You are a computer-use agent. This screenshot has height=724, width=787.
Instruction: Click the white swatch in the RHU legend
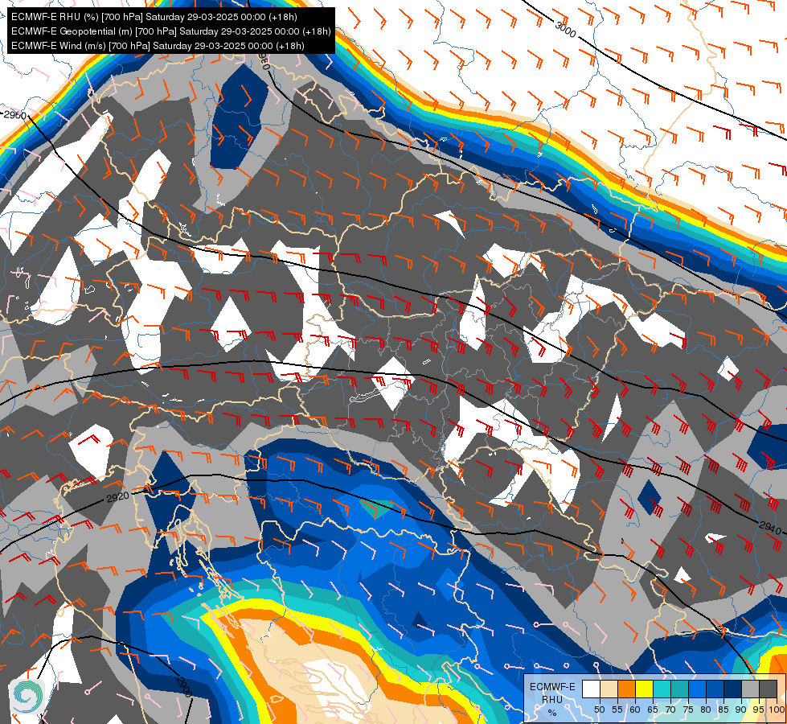click(591, 689)
